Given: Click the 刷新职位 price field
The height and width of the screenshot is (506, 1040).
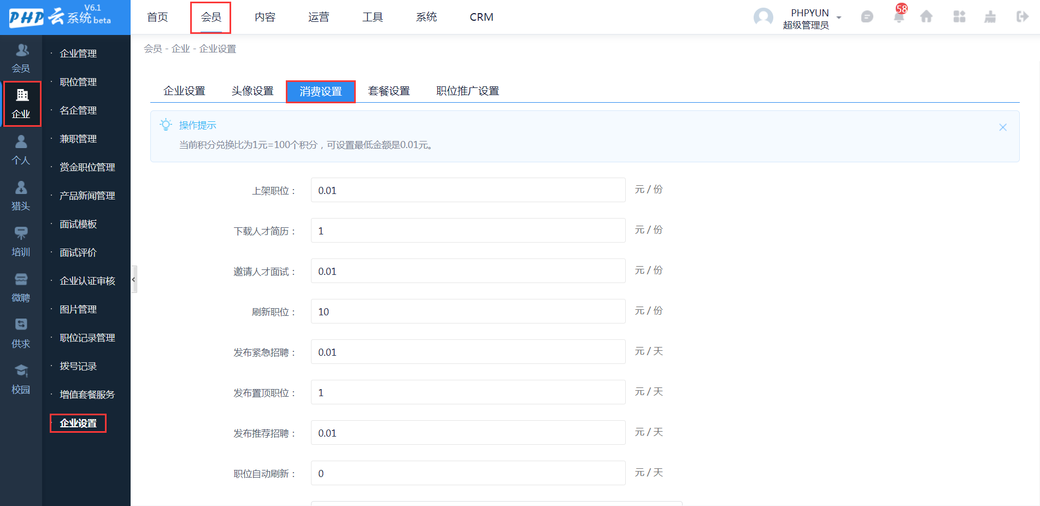Looking at the screenshot, I should coord(468,311).
